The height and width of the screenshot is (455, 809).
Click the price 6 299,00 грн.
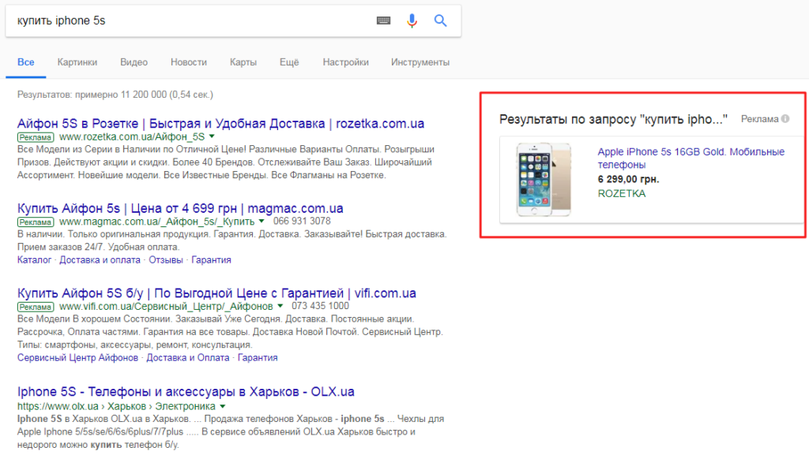tap(628, 179)
